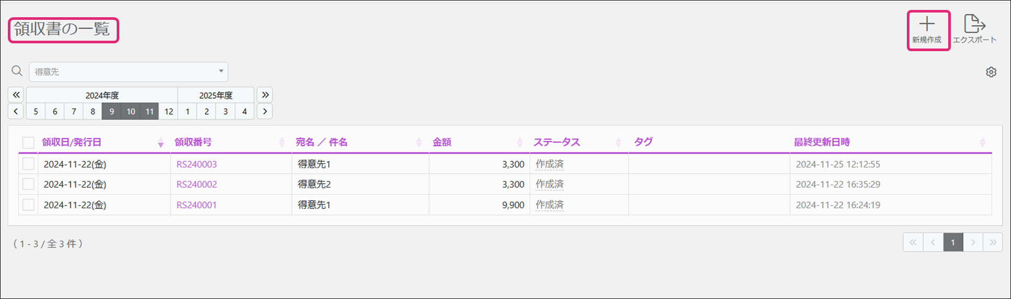Open the settings gear icon
Image resolution: width=1011 pixels, height=299 pixels.
click(991, 72)
